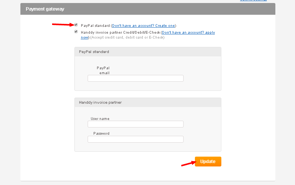
Task: Focus the PayPal email input field
Action: tap(136, 78)
